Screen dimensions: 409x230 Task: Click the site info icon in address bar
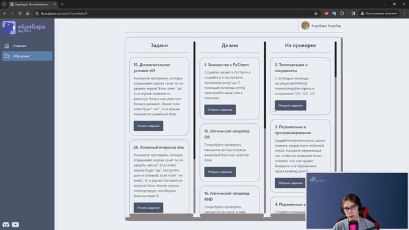(x=37, y=13)
